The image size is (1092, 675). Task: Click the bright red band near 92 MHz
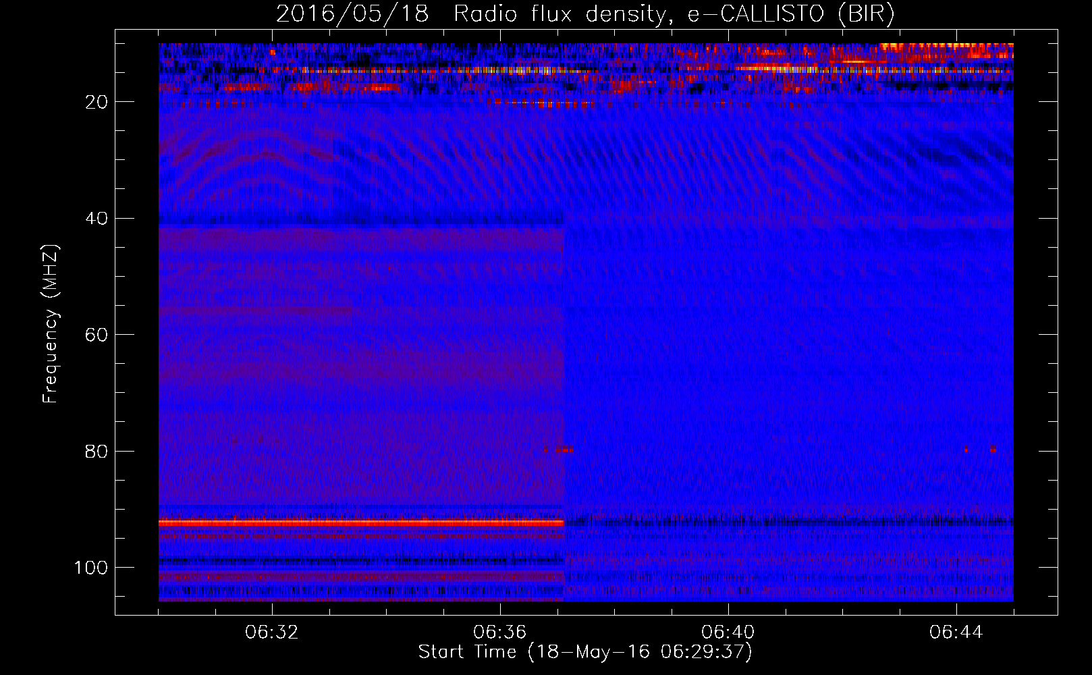(x=361, y=522)
